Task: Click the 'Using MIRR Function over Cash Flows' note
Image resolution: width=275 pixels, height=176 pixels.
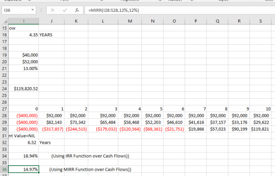Action: pos(90,169)
